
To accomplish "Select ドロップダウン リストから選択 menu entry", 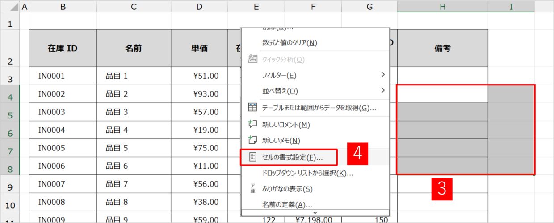I will click(307, 173).
